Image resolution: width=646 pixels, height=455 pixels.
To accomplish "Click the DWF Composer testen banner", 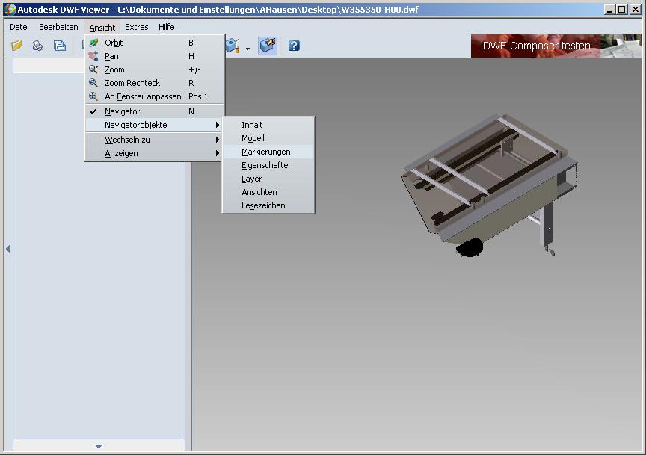I will click(x=556, y=46).
